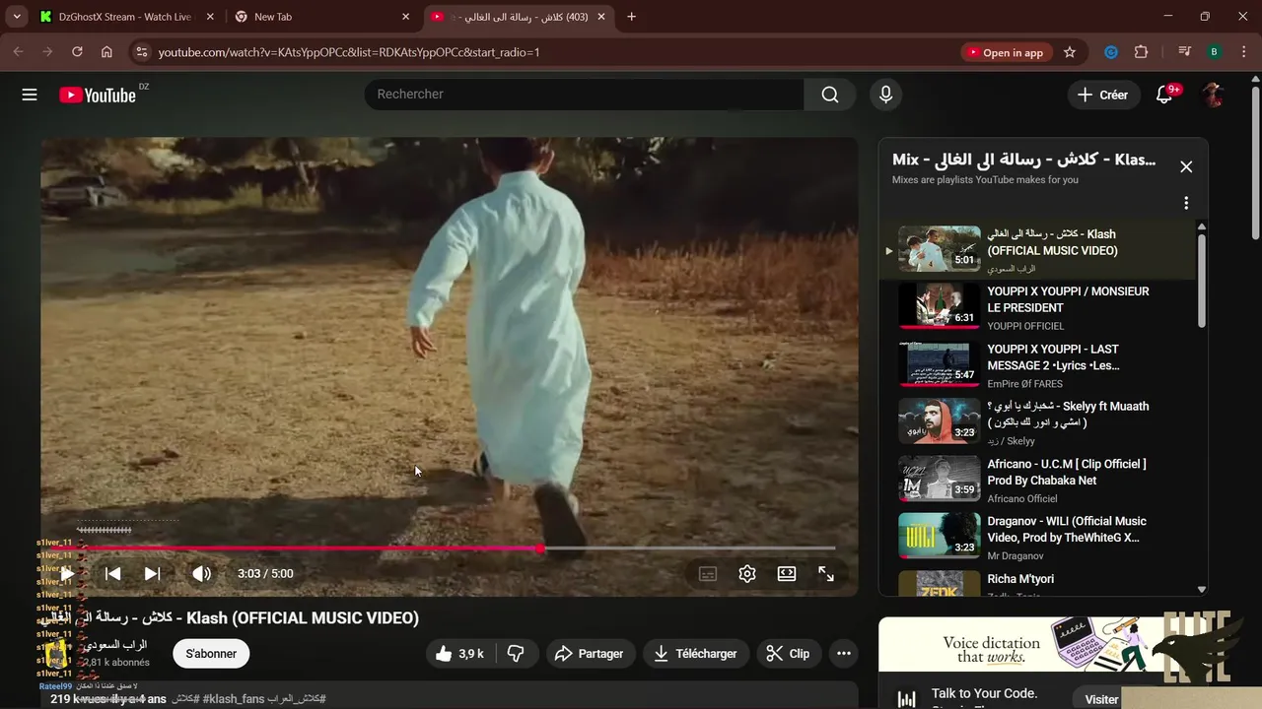1262x709 pixels.
Task: Open more actions ellipsis below video
Action: [844, 654]
